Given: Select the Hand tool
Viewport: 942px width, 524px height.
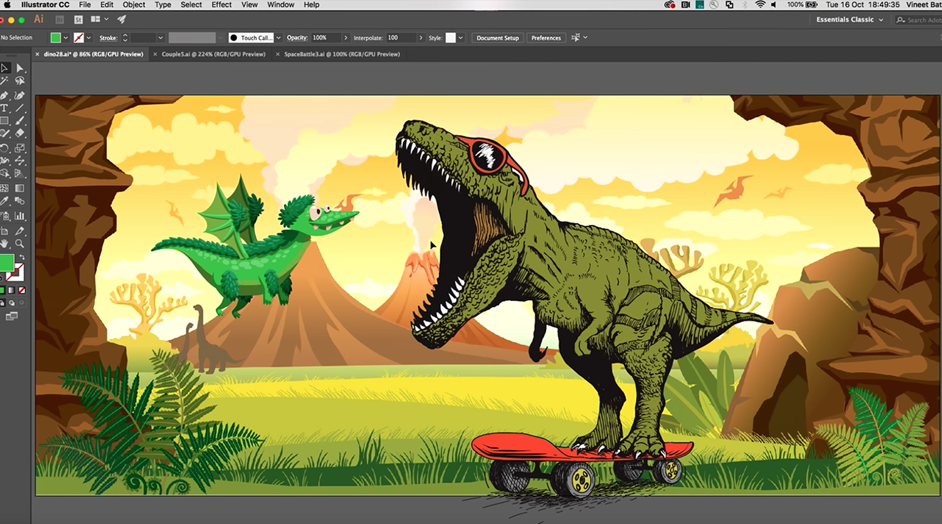Looking at the screenshot, I should (4, 244).
